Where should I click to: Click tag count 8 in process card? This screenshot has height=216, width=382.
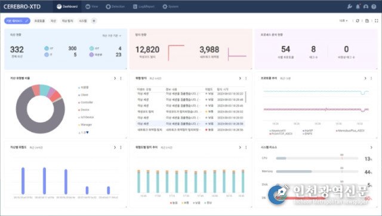click(x=313, y=50)
